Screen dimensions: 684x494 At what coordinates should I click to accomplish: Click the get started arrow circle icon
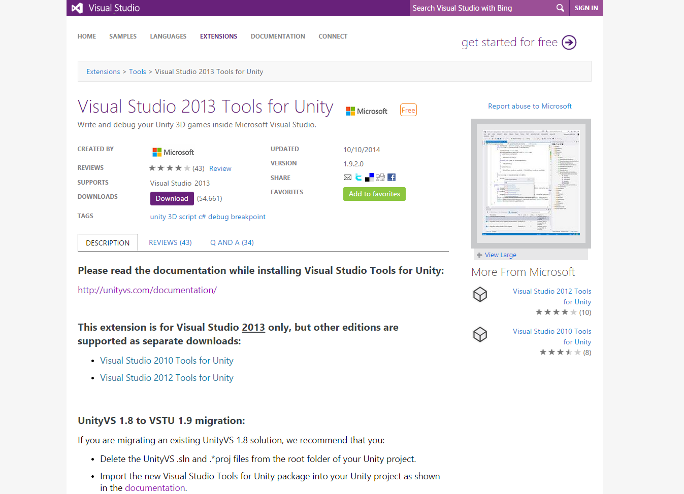coord(569,43)
